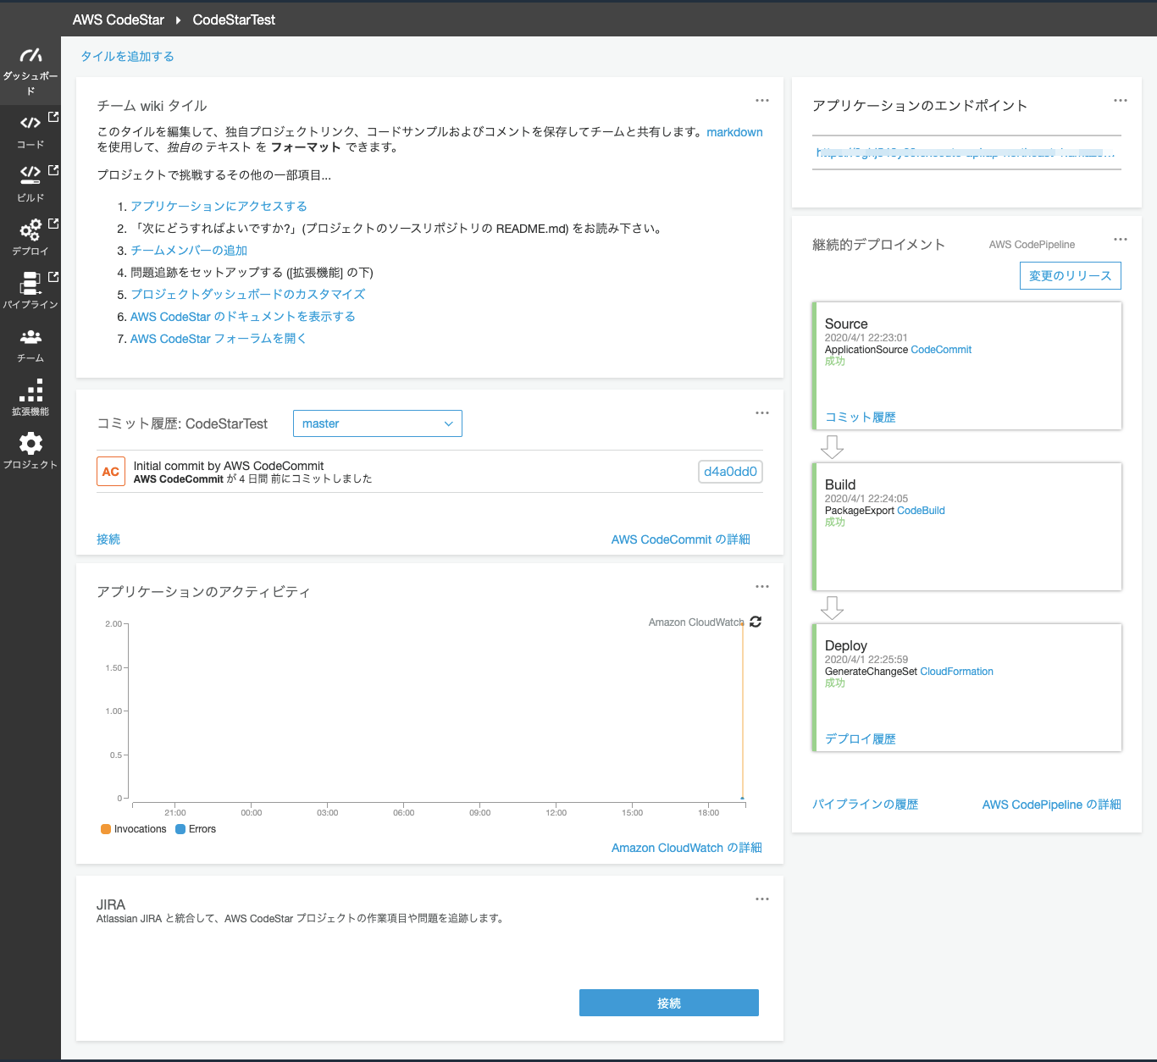Open AWS CodeStar フォーラムを開く link

(x=219, y=338)
